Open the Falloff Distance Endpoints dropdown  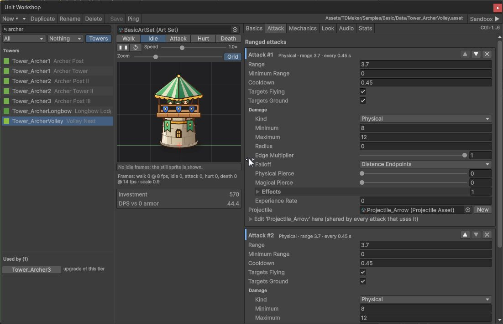[x=426, y=164]
